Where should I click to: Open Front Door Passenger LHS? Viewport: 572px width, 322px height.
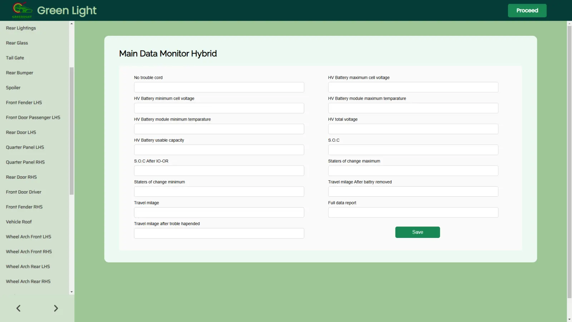33,117
